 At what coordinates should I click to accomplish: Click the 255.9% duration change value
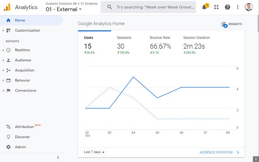(x=189, y=53)
